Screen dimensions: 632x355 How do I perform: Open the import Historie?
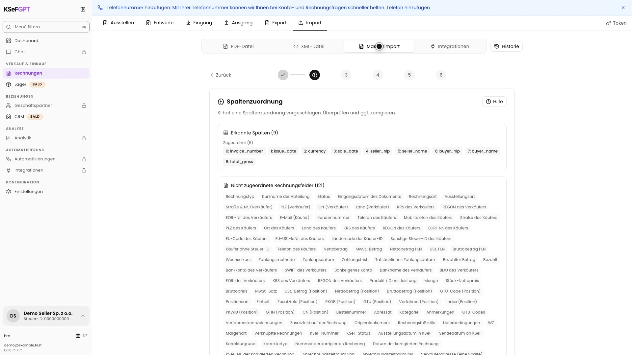(x=507, y=46)
